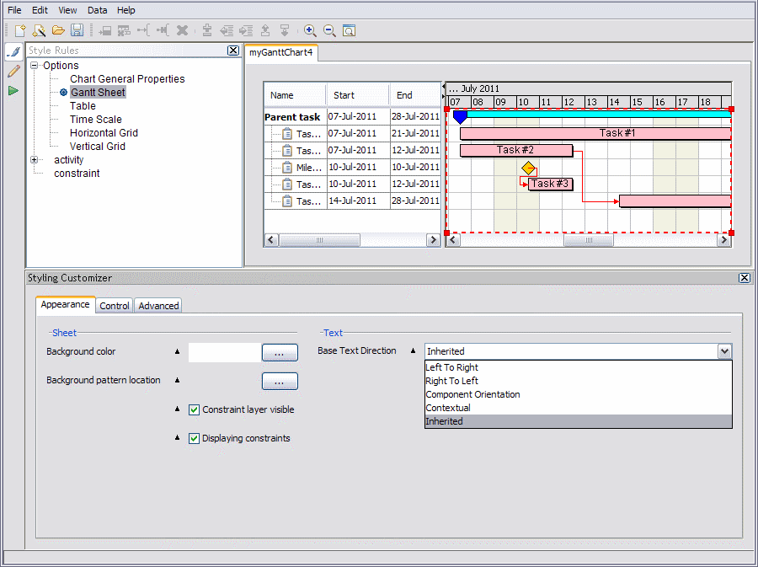Select the pencil edit mode icon in sidebar
This screenshot has width=758, height=567.
(13, 72)
